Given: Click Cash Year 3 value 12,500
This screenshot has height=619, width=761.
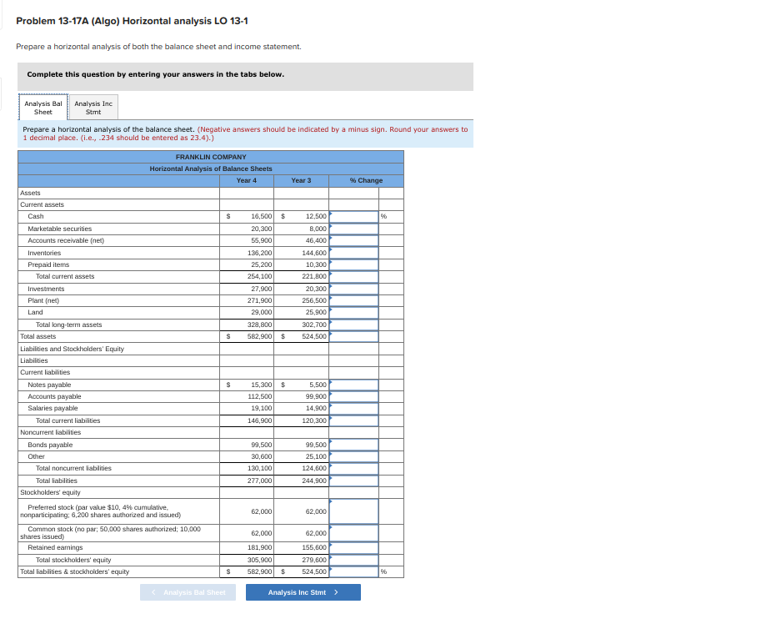Looking at the screenshot, I should pos(316,216).
